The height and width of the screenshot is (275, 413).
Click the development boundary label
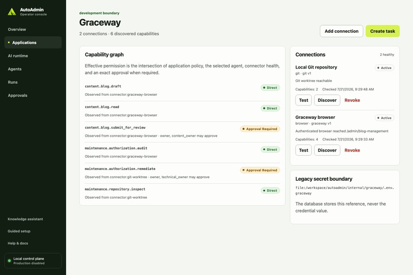(x=99, y=13)
